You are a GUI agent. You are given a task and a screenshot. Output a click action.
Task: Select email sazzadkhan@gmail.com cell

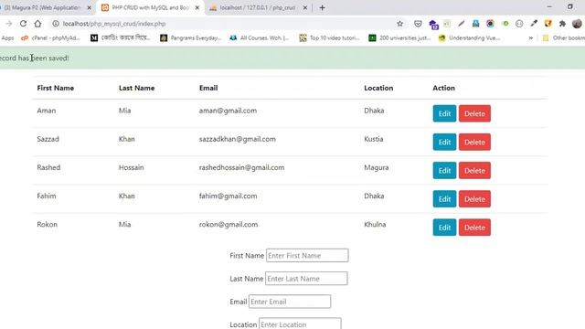[x=238, y=139]
